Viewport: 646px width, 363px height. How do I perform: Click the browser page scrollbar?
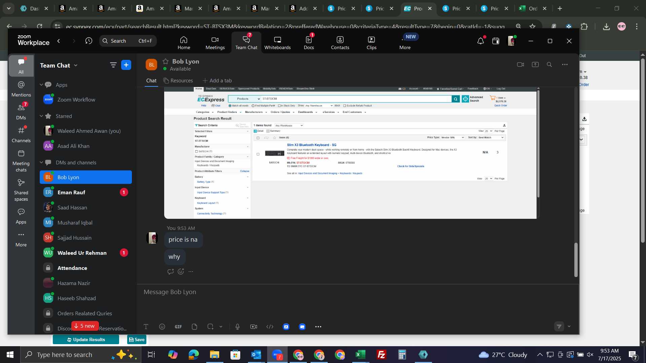click(x=643, y=151)
